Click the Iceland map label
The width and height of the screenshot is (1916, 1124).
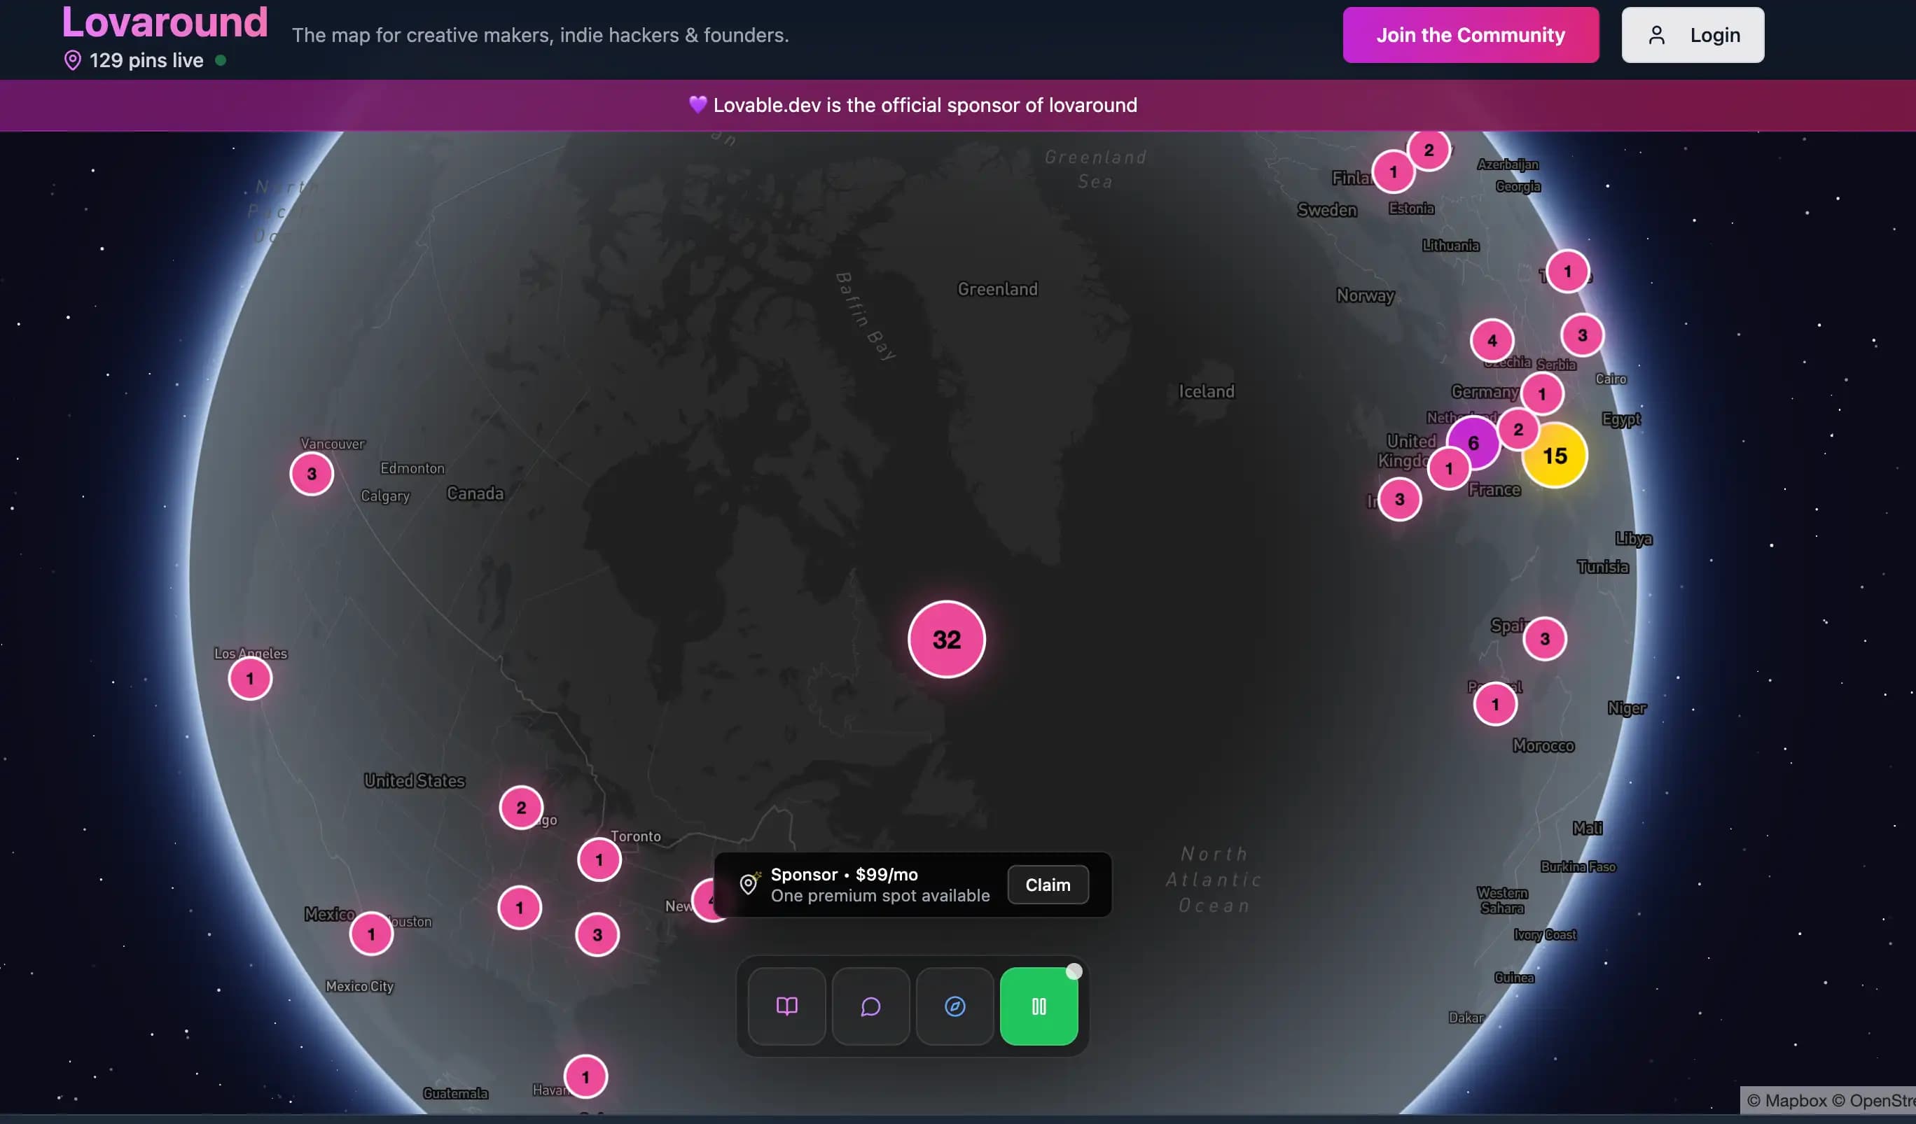[x=1206, y=391]
